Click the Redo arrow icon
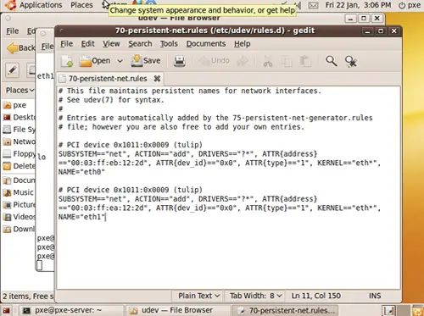The width and height of the screenshot is (424, 316). pyautogui.click(x=243, y=61)
